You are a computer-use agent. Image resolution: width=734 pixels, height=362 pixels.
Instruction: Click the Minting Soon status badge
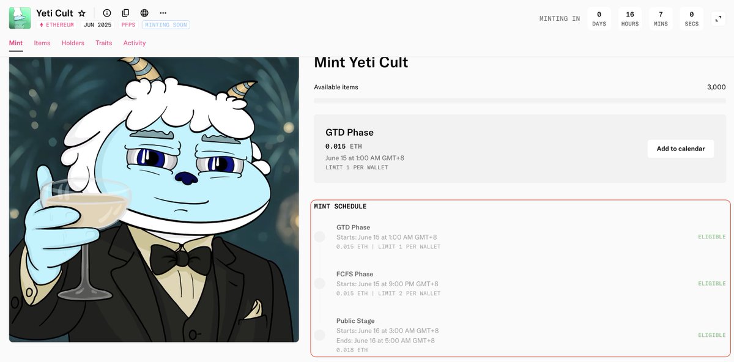[166, 25]
